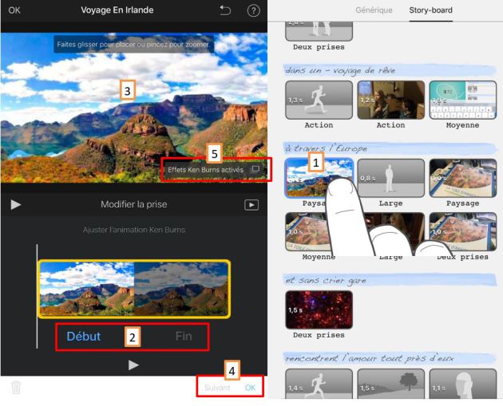Screen dimensions: 503x406
Task: Delete the clip with the trash icon
Action: [16, 387]
